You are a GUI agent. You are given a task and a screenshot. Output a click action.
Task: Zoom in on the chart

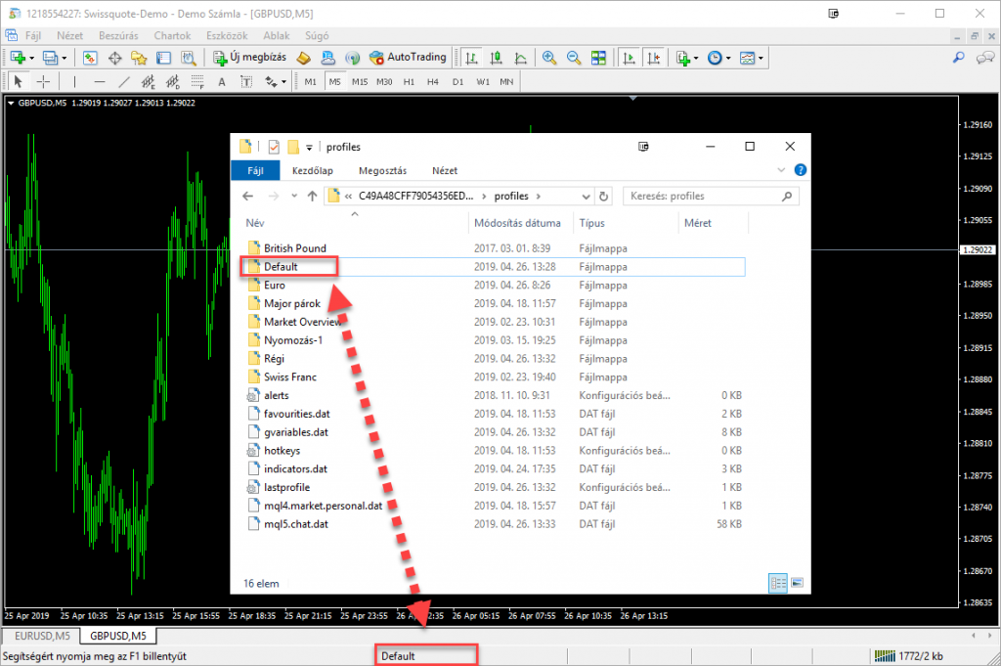pyautogui.click(x=549, y=58)
